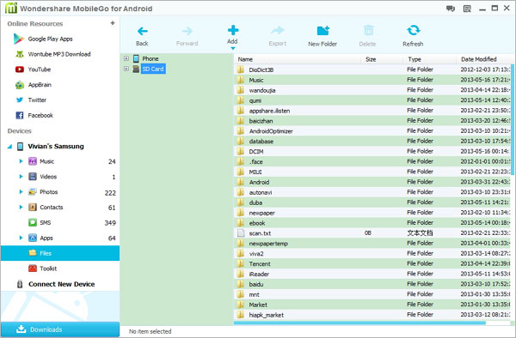Add a new online resource with plus

point(113,23)
